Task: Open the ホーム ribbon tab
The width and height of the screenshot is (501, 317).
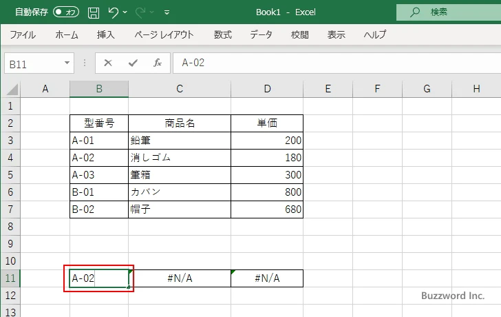Action: [67, 34]
